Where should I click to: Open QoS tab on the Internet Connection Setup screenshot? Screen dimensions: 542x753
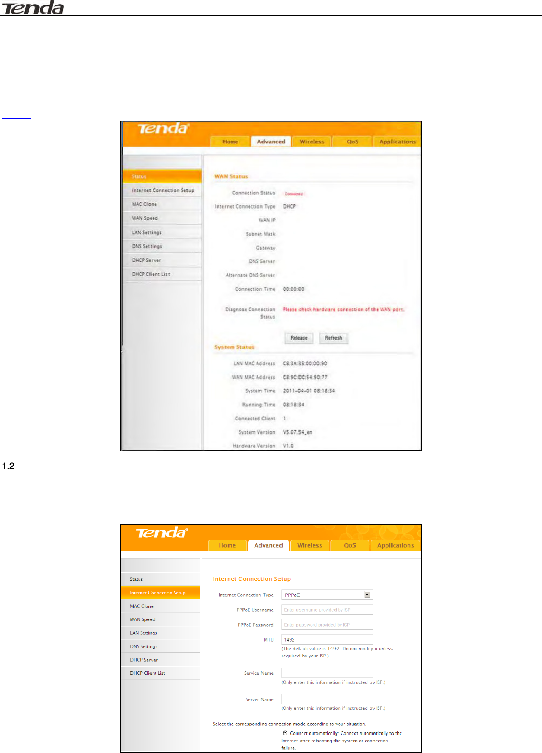tap(350, 545)
